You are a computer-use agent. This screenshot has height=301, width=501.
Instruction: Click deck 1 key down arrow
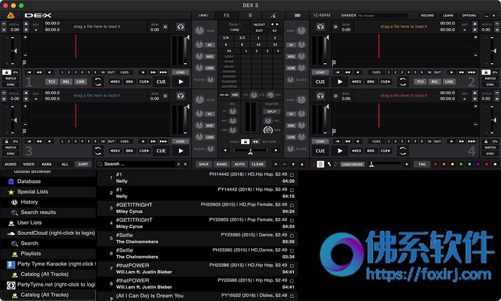tap(26, 30)
